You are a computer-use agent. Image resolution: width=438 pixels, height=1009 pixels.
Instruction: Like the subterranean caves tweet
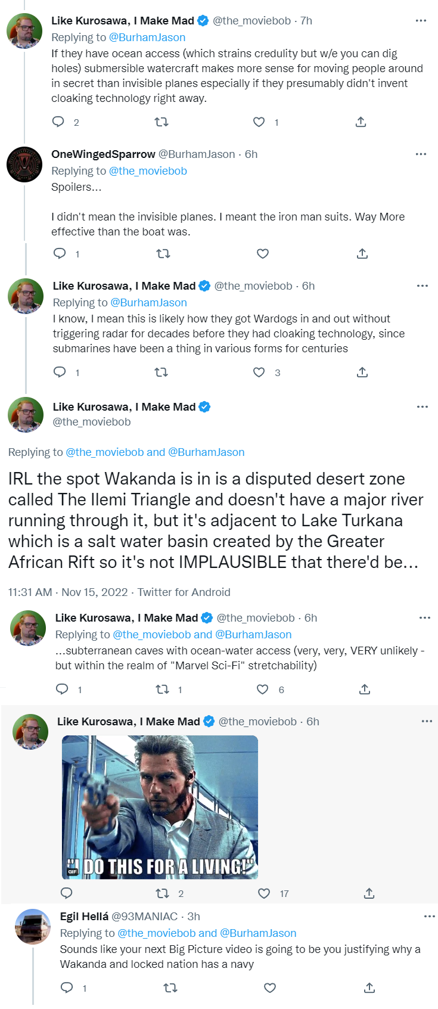click(263, 690)
